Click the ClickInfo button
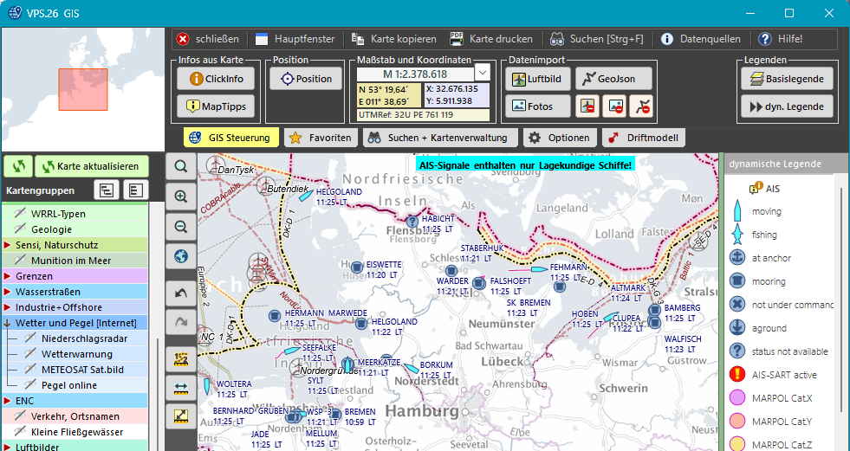The width and height of the screenshot is (850, 451). pyautogui.click(x=216, y=79)
